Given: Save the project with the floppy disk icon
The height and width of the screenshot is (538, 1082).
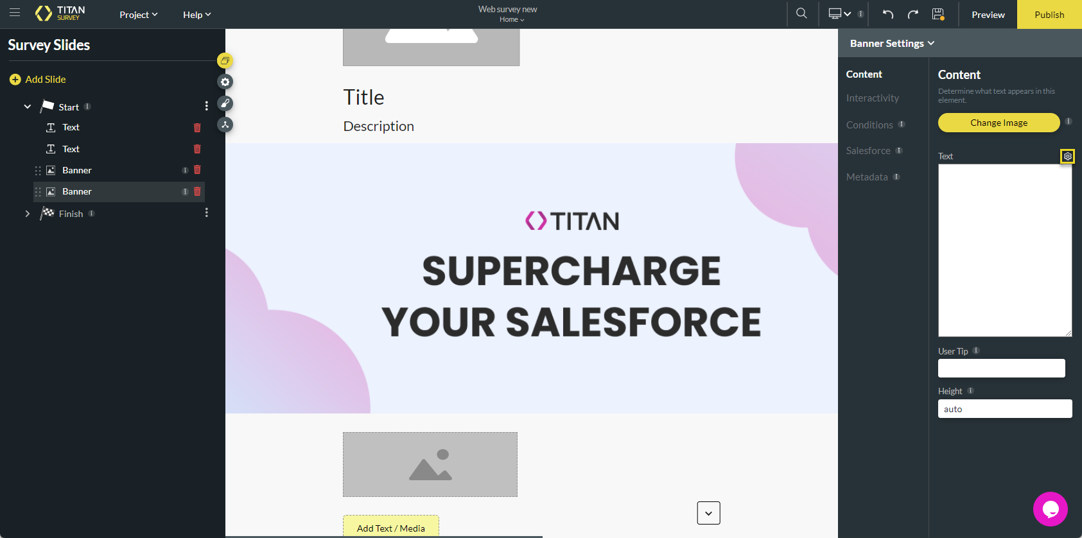Looking at the screenshot, I should 938,14.
